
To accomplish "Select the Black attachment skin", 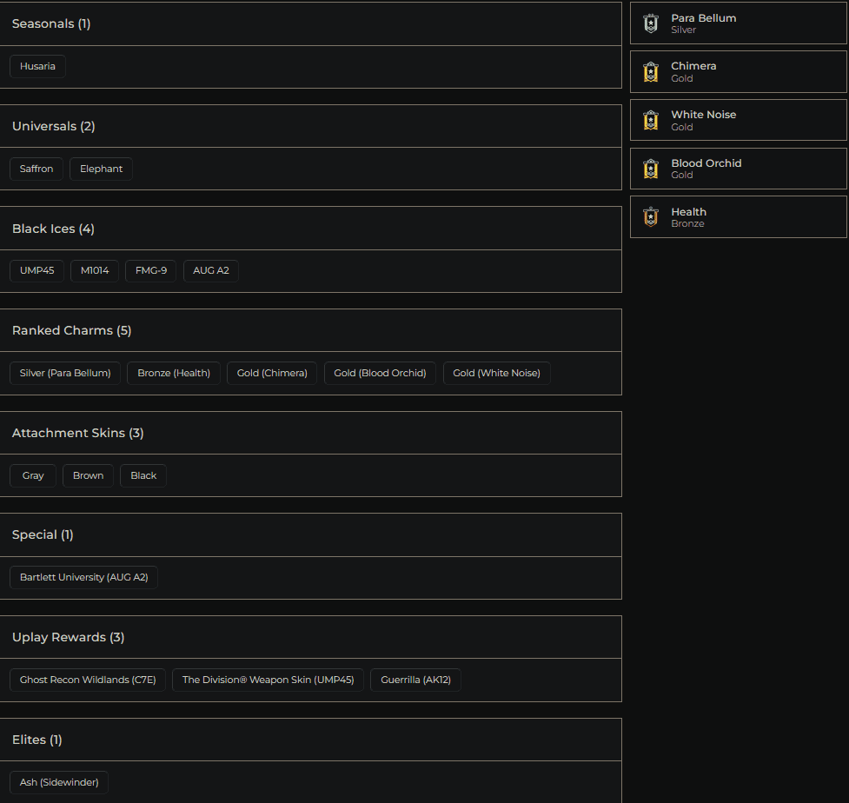I will click(143, 475).
